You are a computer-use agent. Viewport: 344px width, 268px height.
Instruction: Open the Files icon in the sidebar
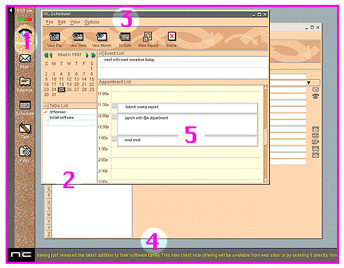[25, 151]
